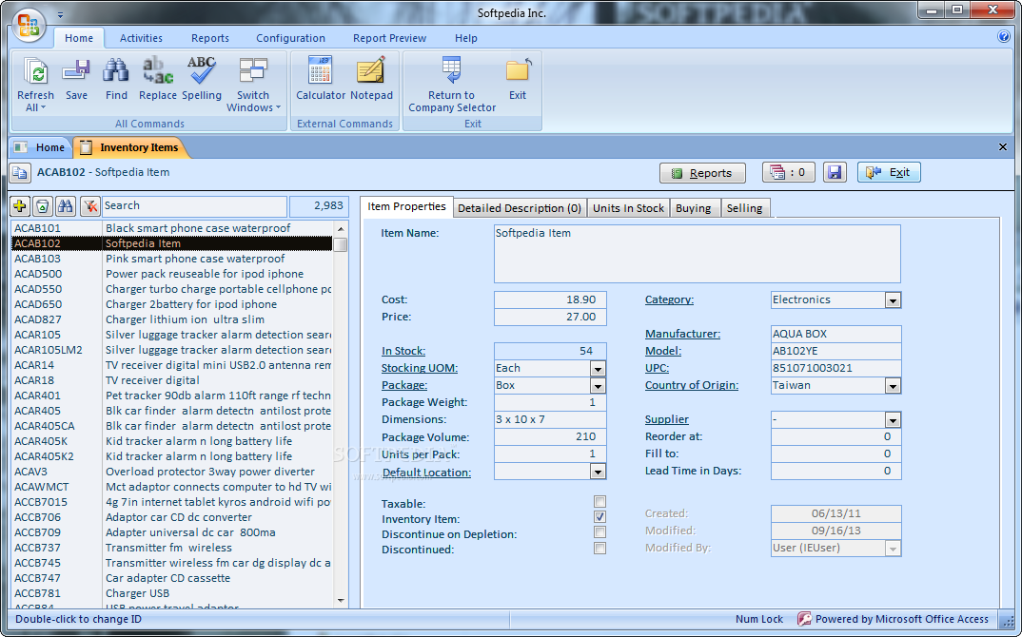The image size is (1022, 637).
Task: Switch to the Buying tab
Action: [x=693, y=208]
